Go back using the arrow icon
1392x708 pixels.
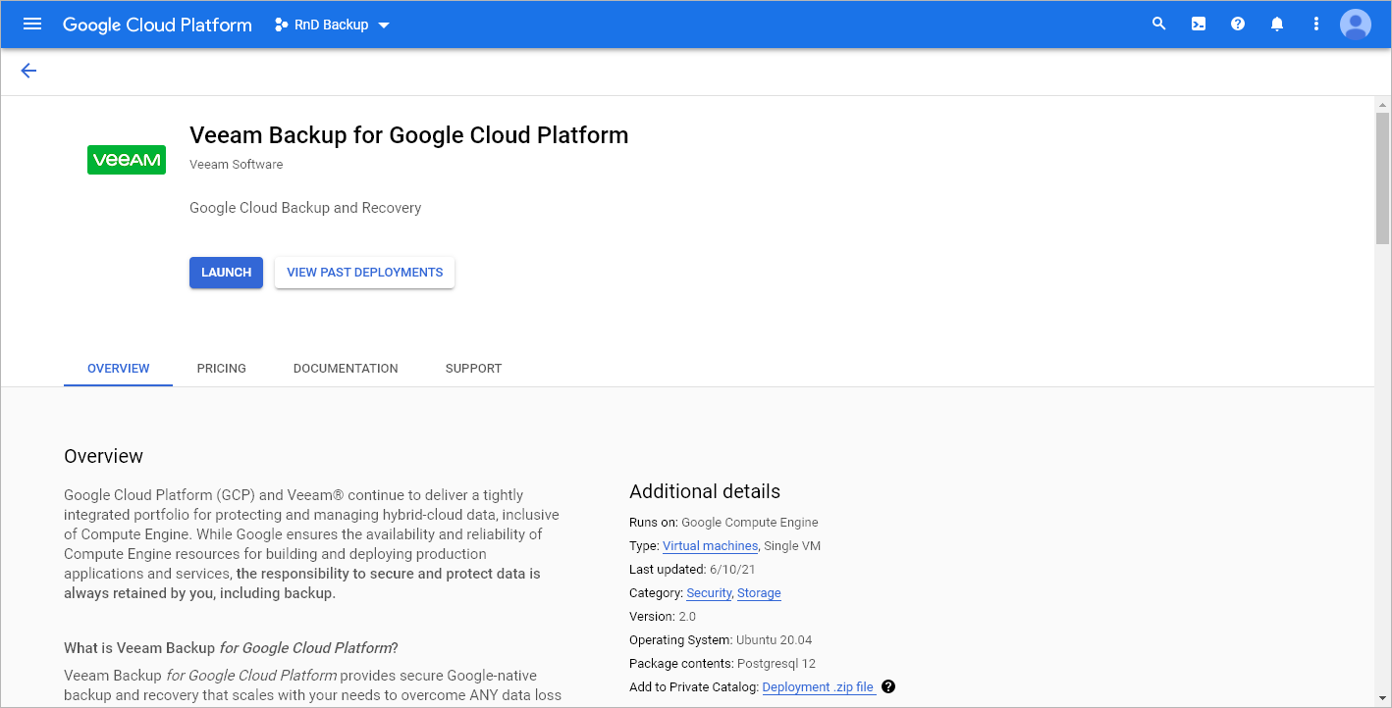(x=28, y=71)
